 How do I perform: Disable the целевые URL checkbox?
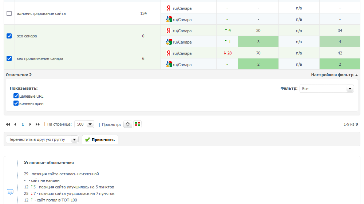[16, 96]
